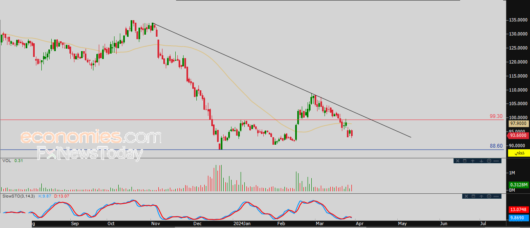Move the VOL pane up

tap(473, 161)
